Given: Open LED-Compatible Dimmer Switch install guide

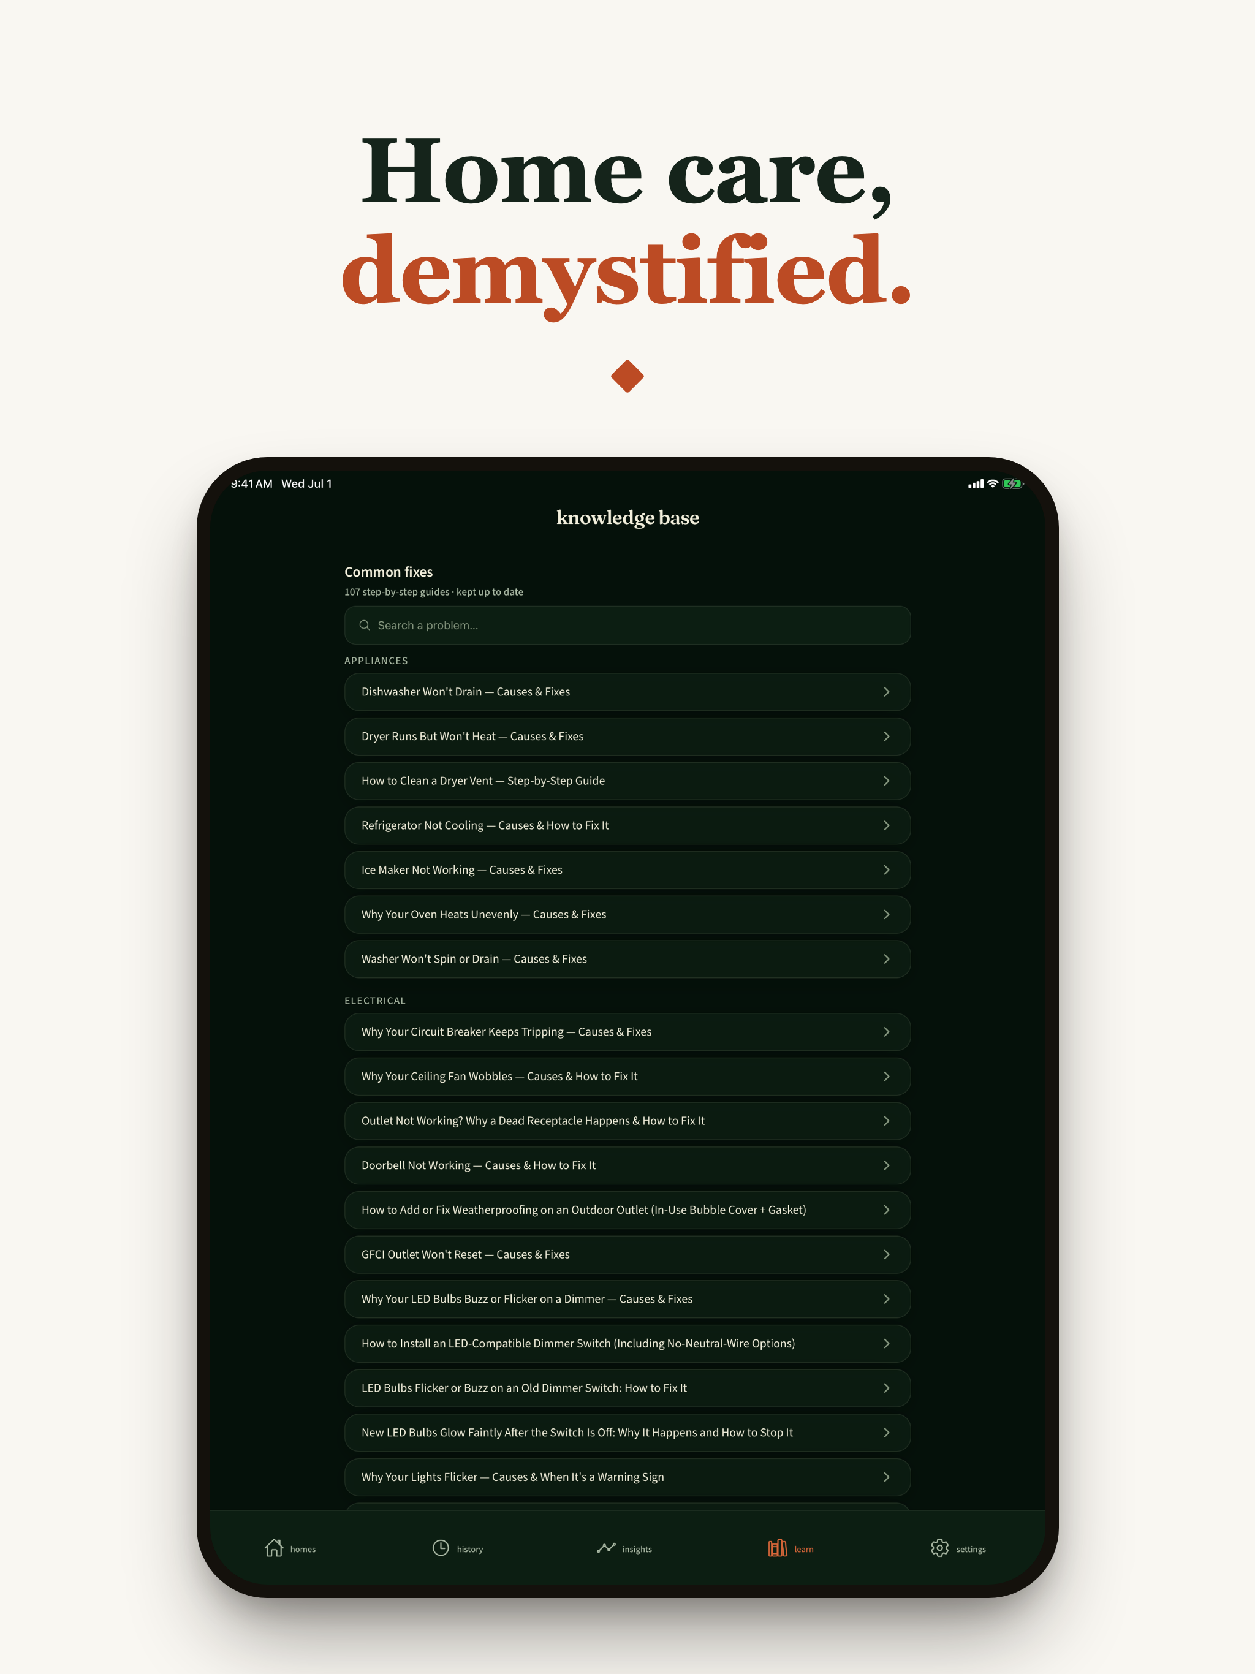Looking at the screenshot, I should tap(627, 1344).
